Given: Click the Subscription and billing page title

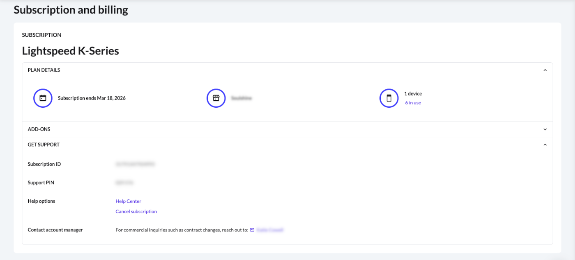Looking at the screenshot, I should [71, 10].
